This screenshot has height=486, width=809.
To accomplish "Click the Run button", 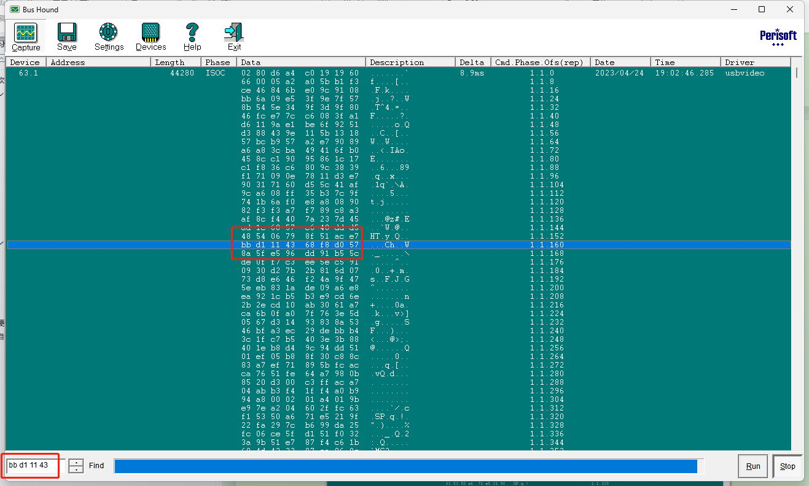I will pos(752,466).
